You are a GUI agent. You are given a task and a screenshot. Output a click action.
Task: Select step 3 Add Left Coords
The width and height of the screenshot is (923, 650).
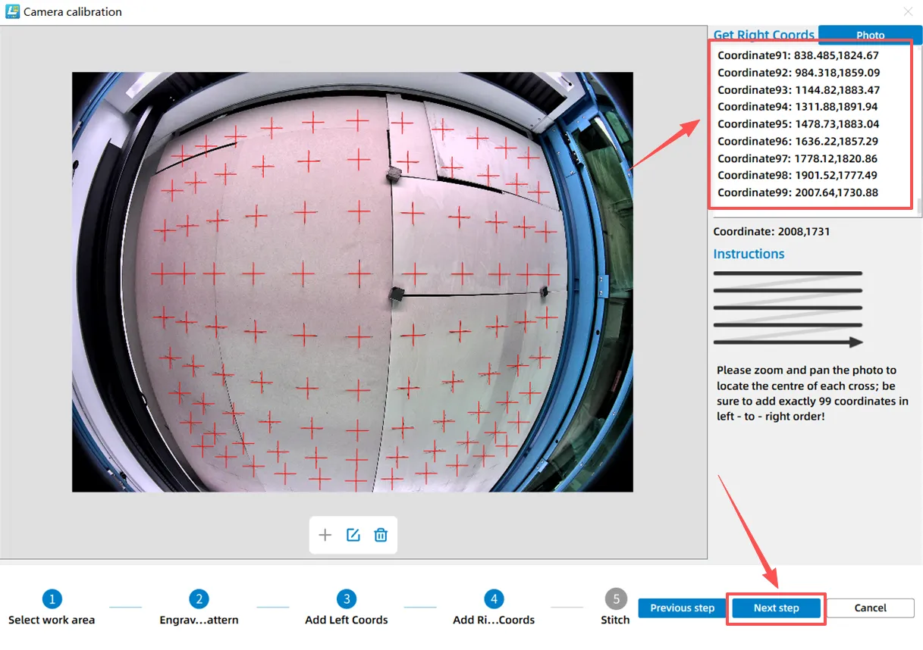[347, 599]
